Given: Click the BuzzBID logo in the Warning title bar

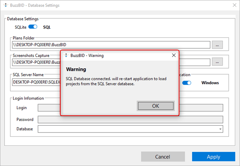Looking at the screenshot, I should tap(66, 55).
